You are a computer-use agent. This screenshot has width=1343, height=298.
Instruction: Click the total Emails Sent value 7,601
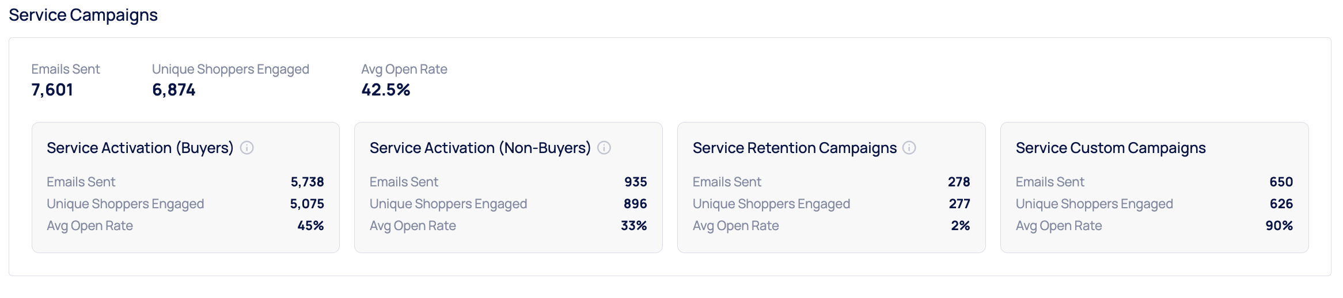pyautogui.click(x=52, y=90)
